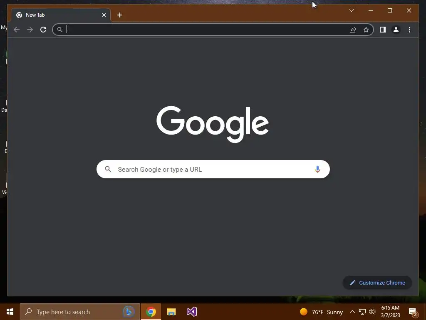Open a new tab with plus button
426x320 pixels.
tap(120, 15)
